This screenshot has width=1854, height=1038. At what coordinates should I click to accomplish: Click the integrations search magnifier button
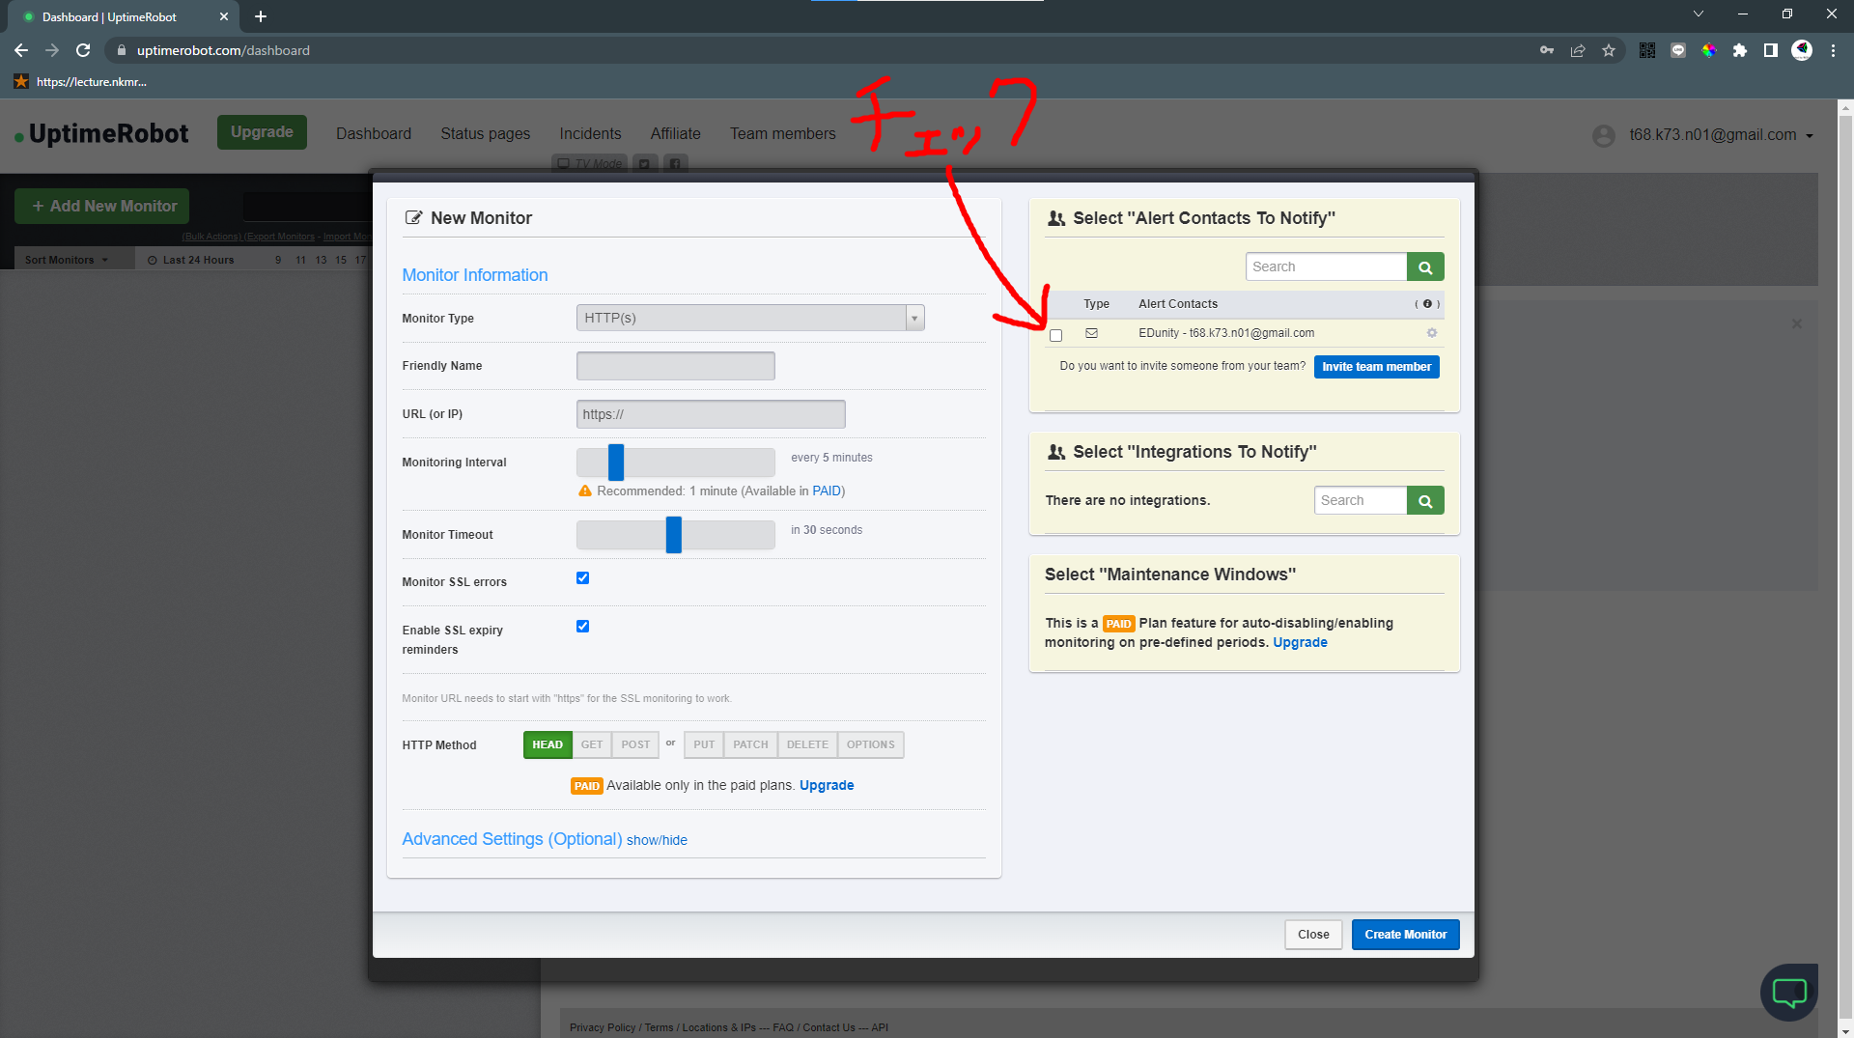1425,500
